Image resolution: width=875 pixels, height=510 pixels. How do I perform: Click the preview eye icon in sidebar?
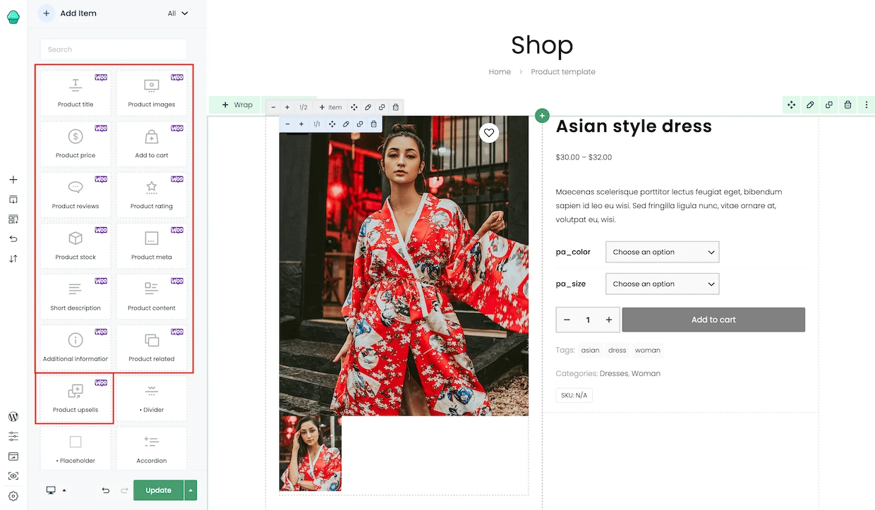tap(13, 476)
